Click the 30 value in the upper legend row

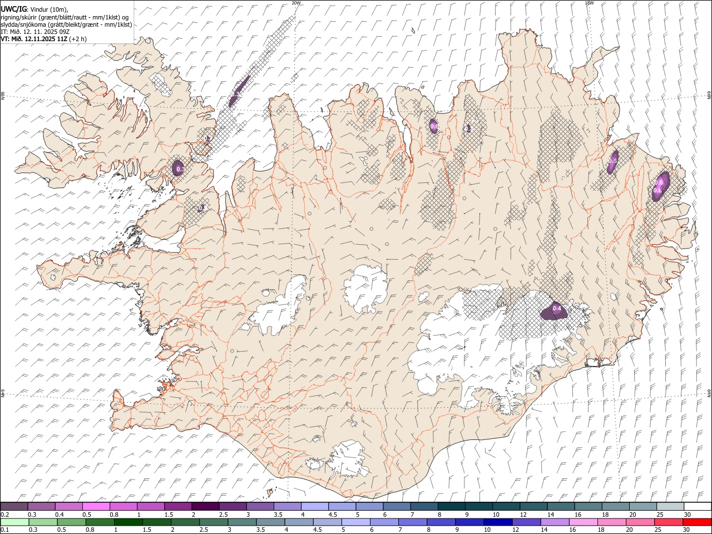tap(688, 515)
